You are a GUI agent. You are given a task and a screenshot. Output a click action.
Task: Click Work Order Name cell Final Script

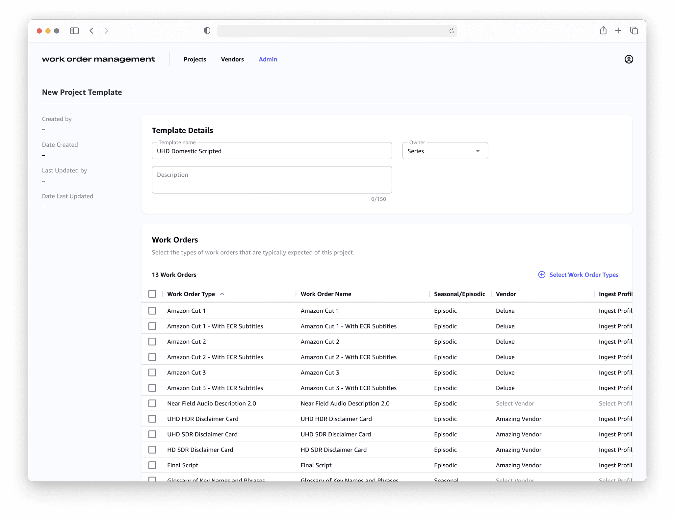[x=316, y=465]
